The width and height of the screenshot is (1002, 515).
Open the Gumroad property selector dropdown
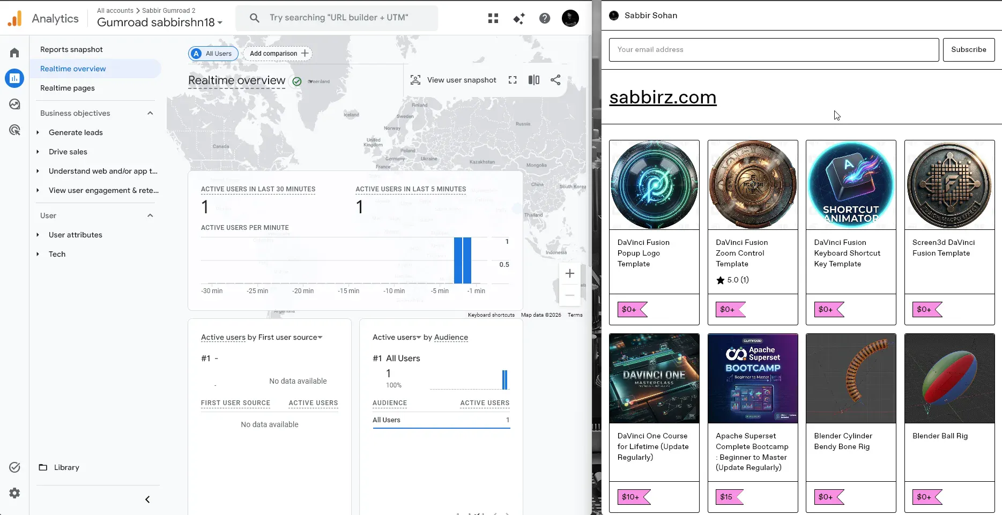pos(160,22)
